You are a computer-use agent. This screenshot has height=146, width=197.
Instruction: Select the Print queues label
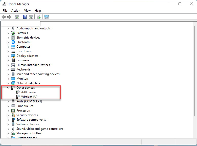pyautogui.click(x=25, y=106)
